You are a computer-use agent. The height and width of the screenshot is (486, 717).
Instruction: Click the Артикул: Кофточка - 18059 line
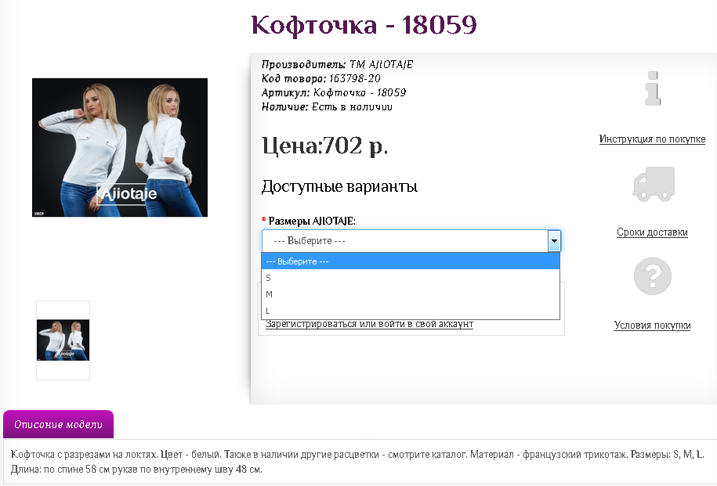coord(334,92)
